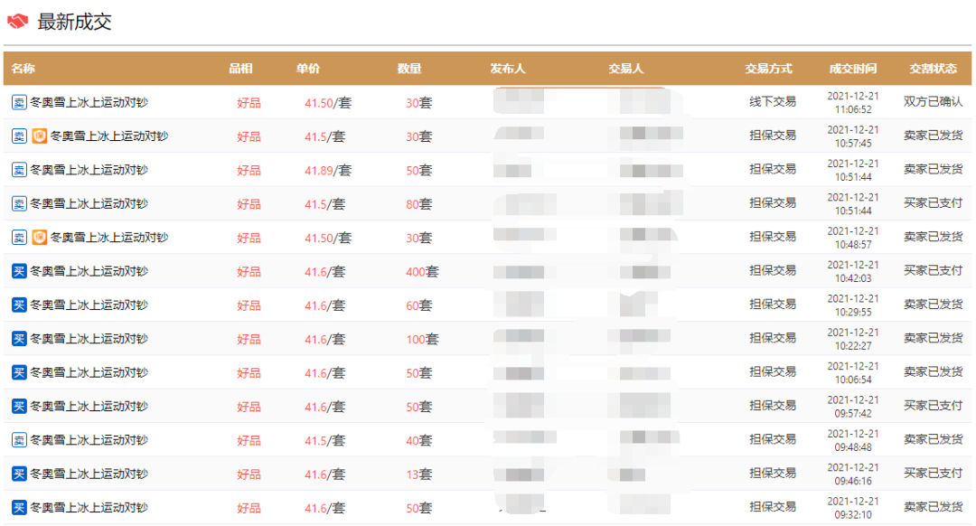Open 冬奥雪上冰上运动对钞 in the 13套 row

pos(89,474)
